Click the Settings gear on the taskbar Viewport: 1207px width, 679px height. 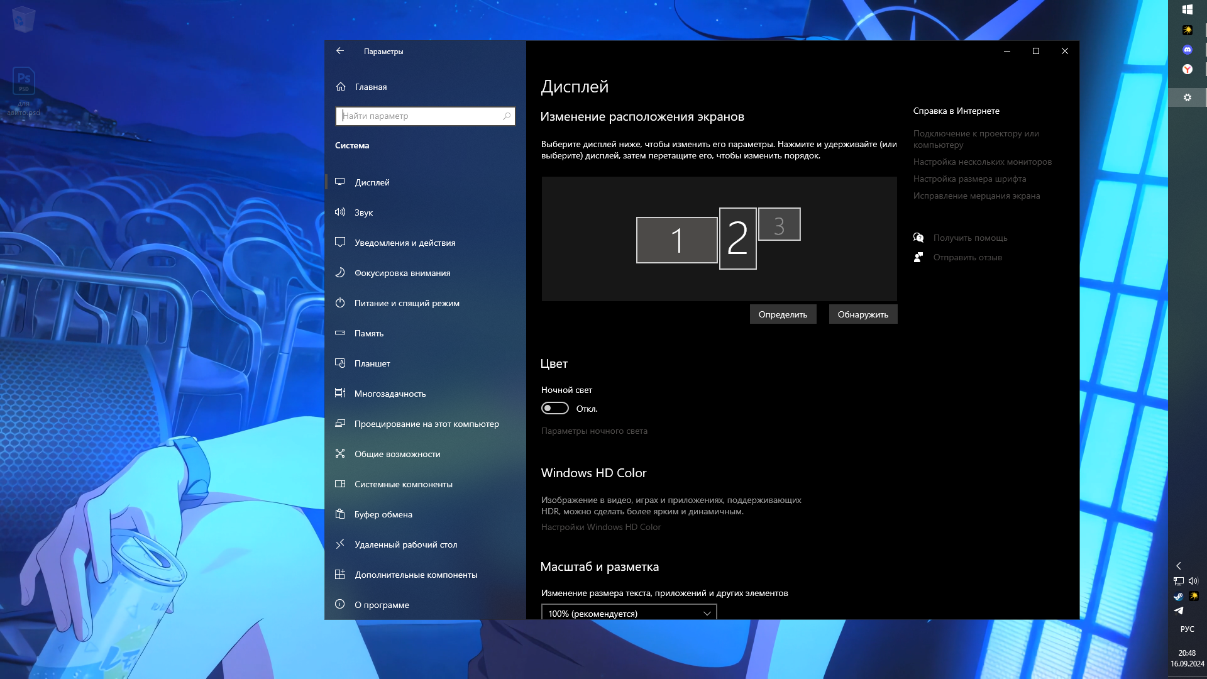[1187, 97]
